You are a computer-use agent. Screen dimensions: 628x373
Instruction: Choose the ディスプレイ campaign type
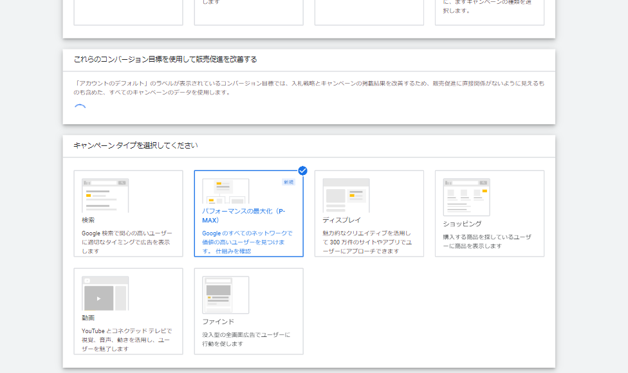(369, 214)
